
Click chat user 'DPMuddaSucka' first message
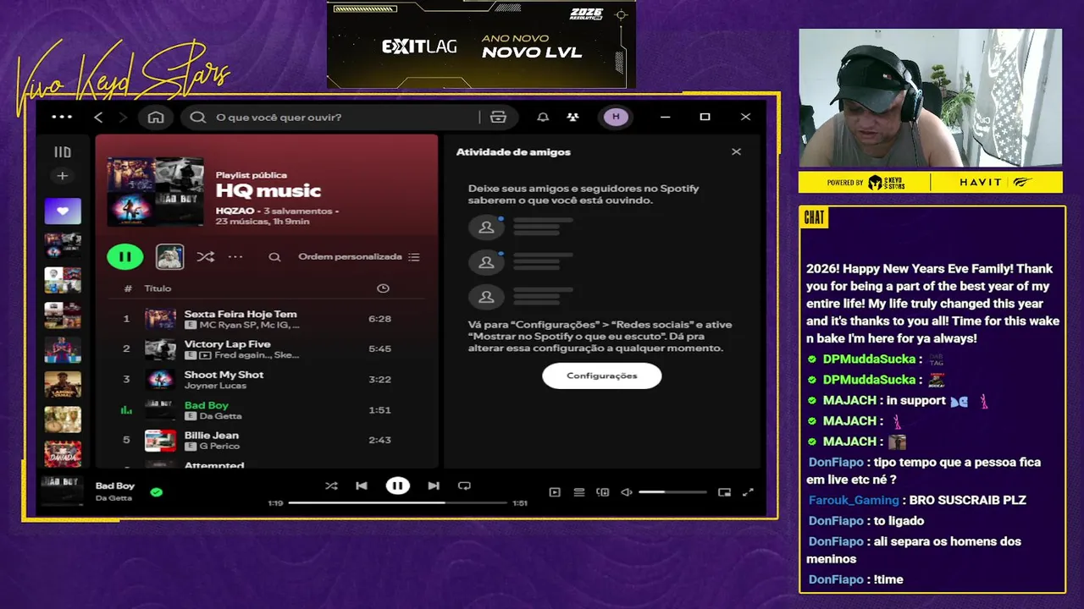coord(869,359)
